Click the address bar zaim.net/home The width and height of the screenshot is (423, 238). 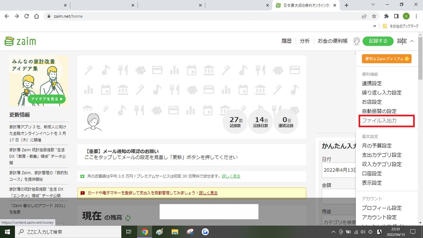(x=202, y=16)
